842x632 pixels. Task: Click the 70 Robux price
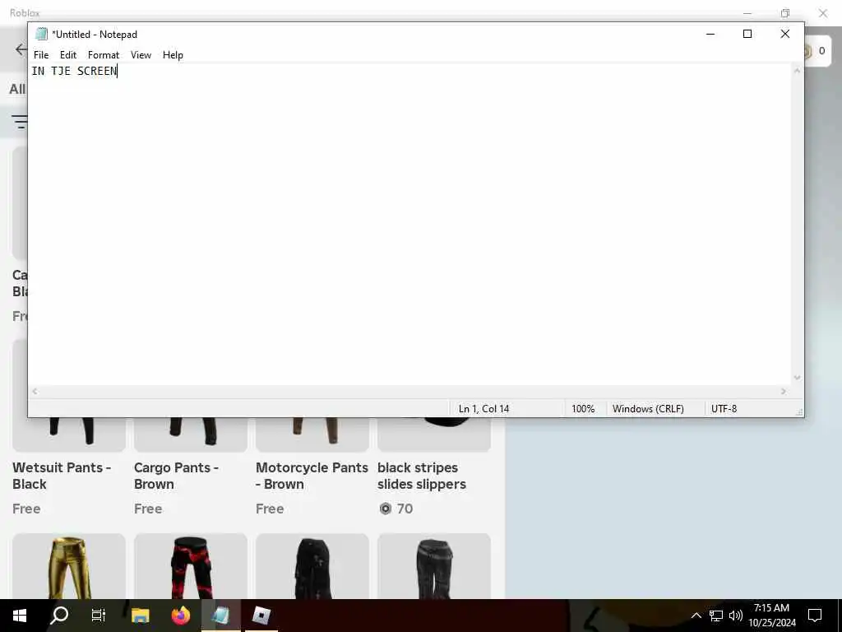click(396, 509)
